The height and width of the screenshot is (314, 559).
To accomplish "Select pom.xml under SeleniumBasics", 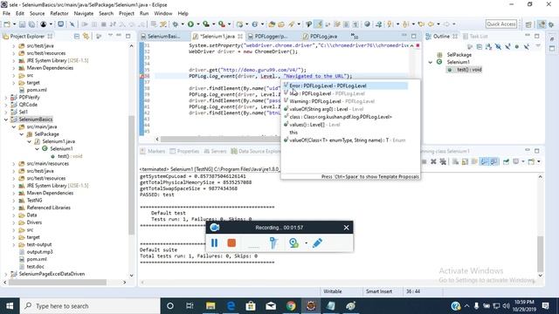I will coord(37,259).
